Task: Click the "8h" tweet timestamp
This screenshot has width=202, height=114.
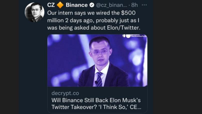Action: click(x=135, y=5)
